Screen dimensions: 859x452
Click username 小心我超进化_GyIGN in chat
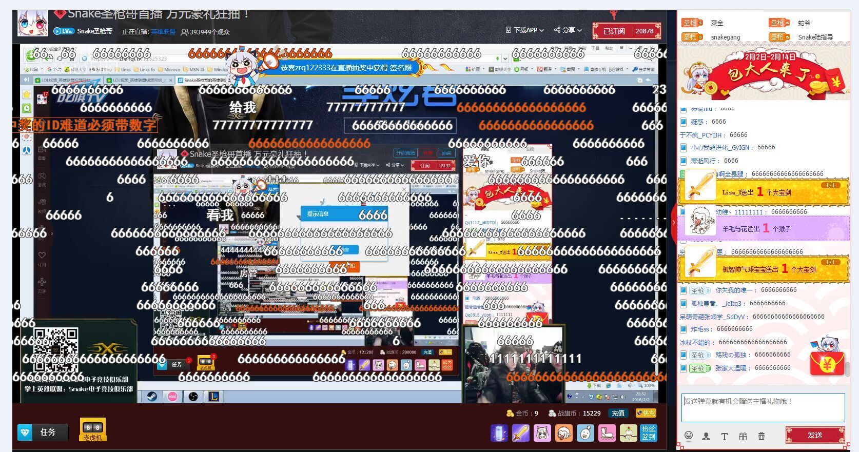[720, 148]
